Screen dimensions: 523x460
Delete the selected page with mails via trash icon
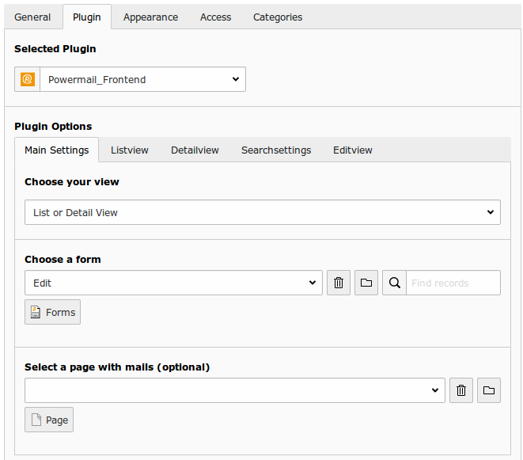(461, 390)
